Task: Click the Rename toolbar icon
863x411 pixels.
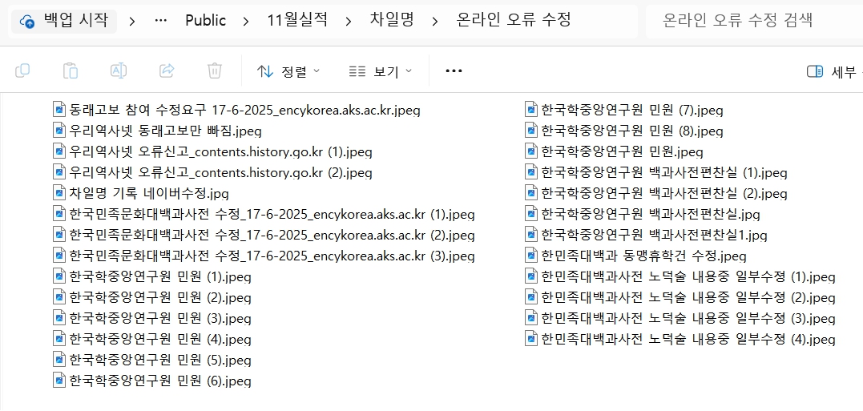Action: pos(119,71)
